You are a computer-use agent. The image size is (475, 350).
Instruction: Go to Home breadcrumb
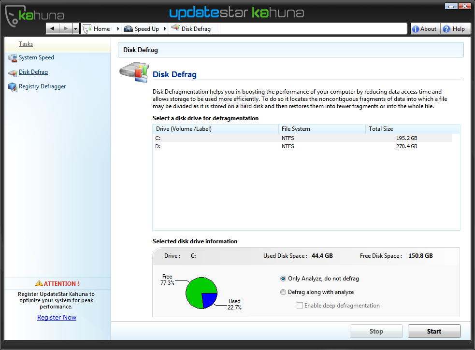tap(102, 29)
